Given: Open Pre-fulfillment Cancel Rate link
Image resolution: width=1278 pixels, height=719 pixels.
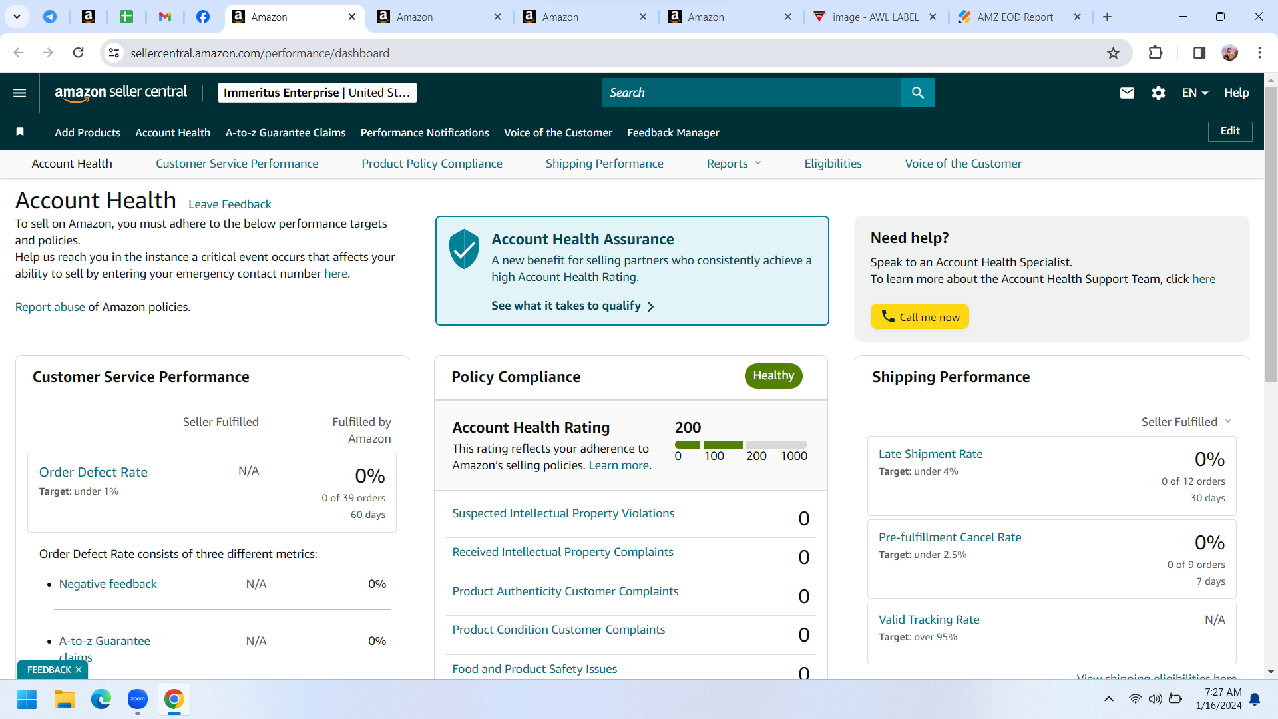Looking at the screenshot, I should coord(950,537).
